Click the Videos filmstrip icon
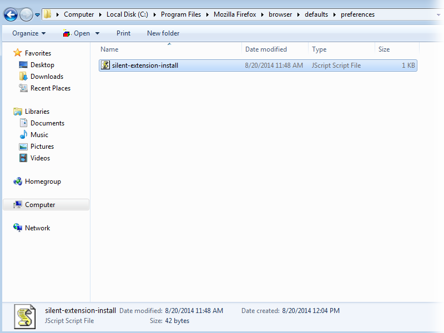Viewport: 444px width, 333px height. 23,158
